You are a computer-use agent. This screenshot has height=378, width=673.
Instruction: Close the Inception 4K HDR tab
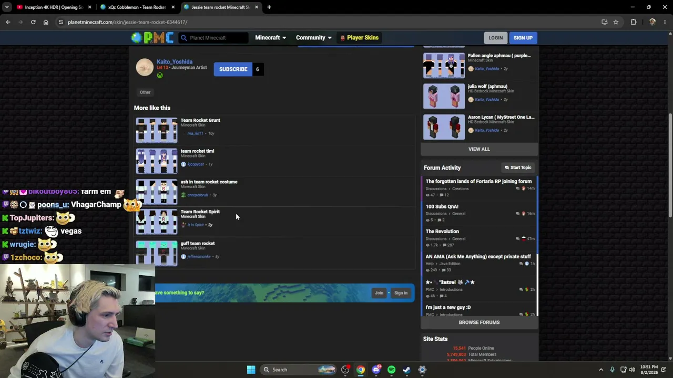[x=90, y=7]
